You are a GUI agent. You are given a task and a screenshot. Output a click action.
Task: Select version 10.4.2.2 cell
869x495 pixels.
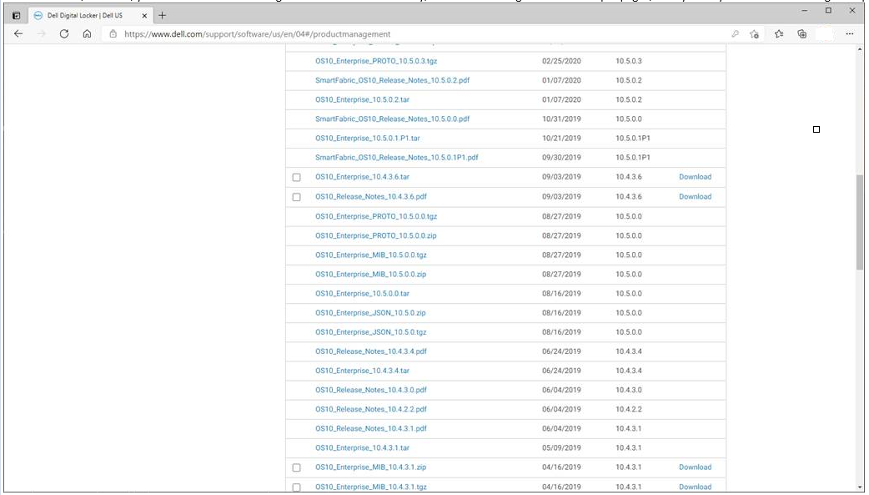point(629,410)
